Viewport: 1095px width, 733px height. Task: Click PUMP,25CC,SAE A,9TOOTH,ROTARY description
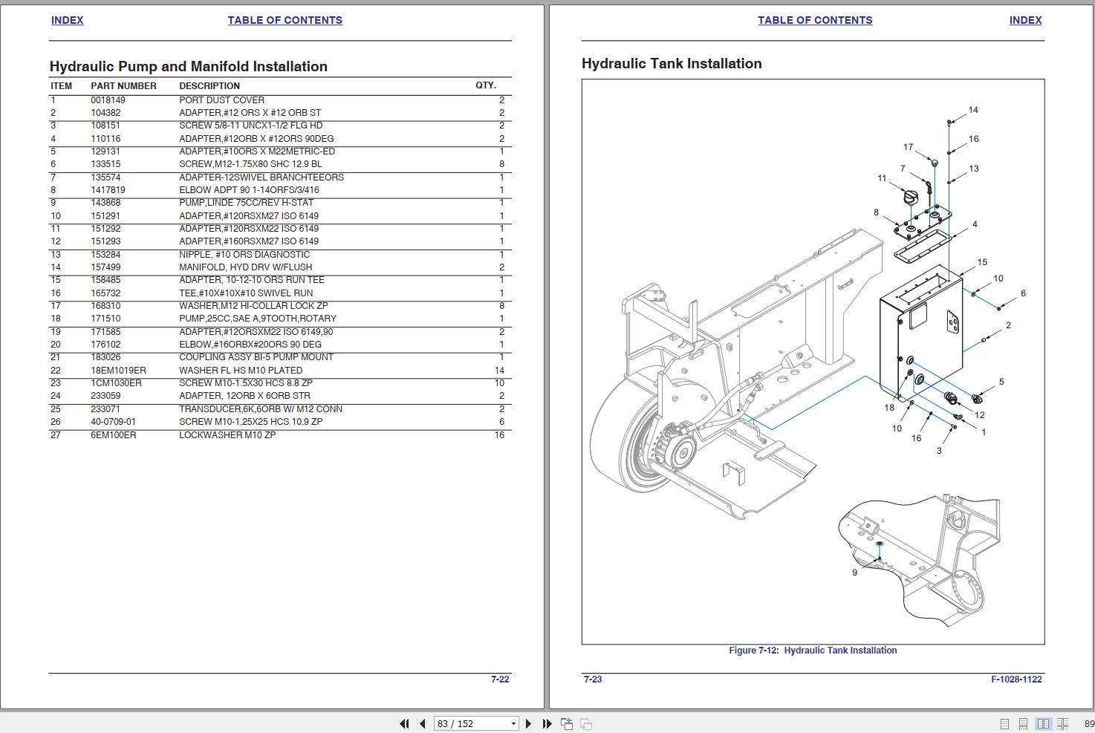pyautogui.click(x=258, y=319)
